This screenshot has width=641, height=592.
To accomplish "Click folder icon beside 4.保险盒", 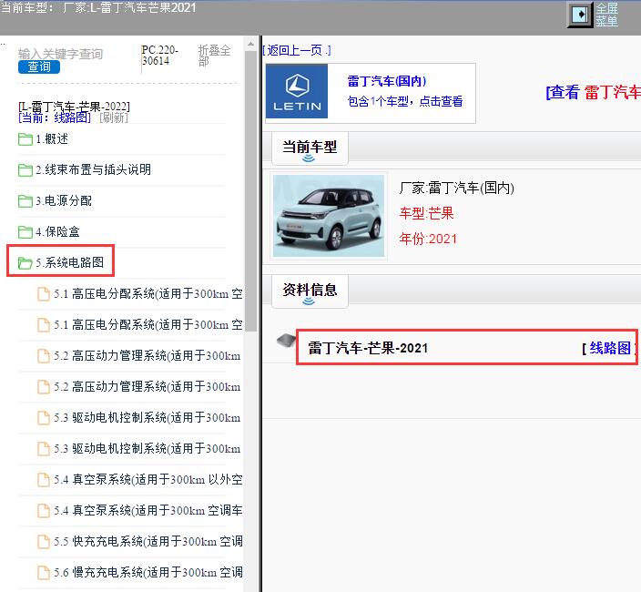I will point(25,232).
